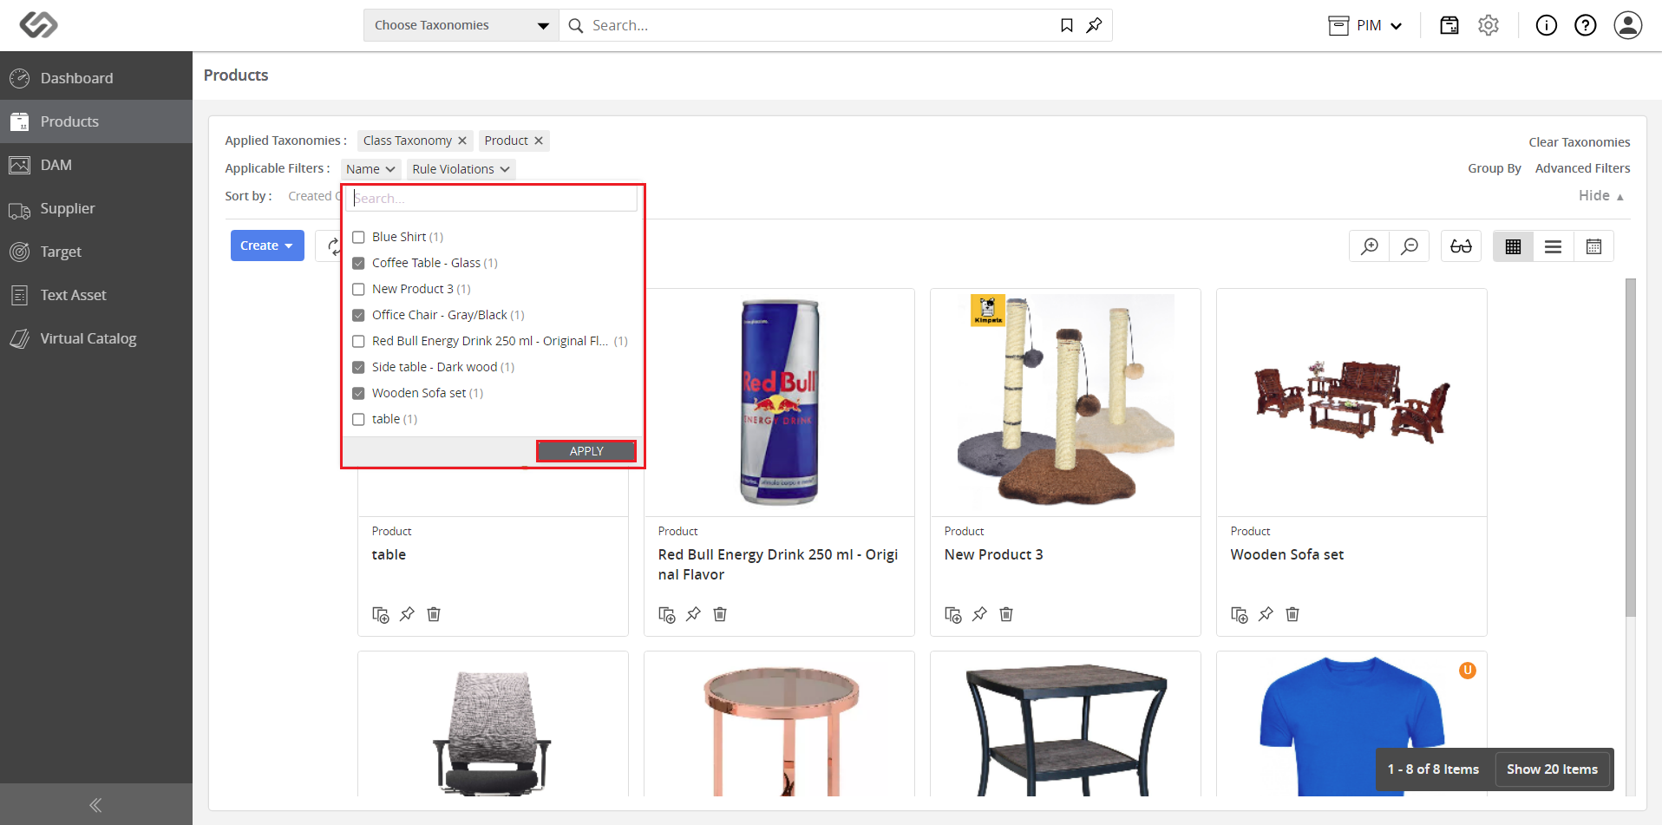Duplicate the 'table' product card
This screenshot has width=1662, height=825.
[381, 614]
